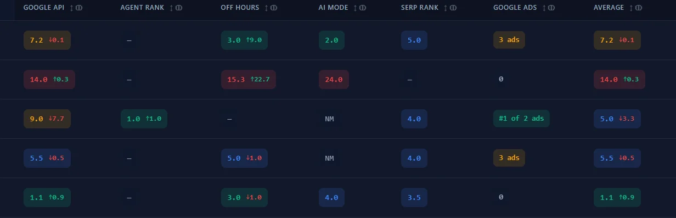Screen dimensions: 676x218
Task: Select Google API cell 9.0 ↓7.7
Action: 47,119
